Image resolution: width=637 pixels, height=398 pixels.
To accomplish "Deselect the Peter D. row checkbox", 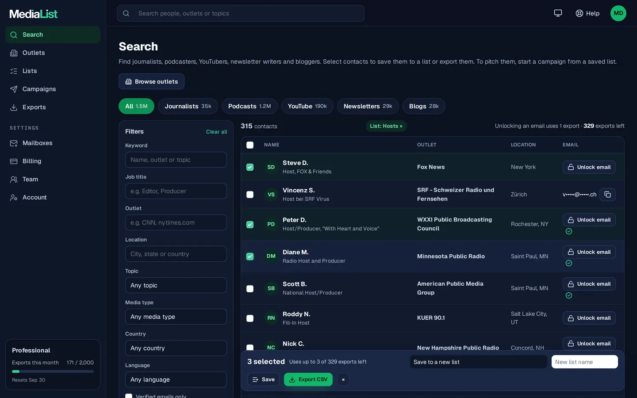I will click(x=250, y=225).
